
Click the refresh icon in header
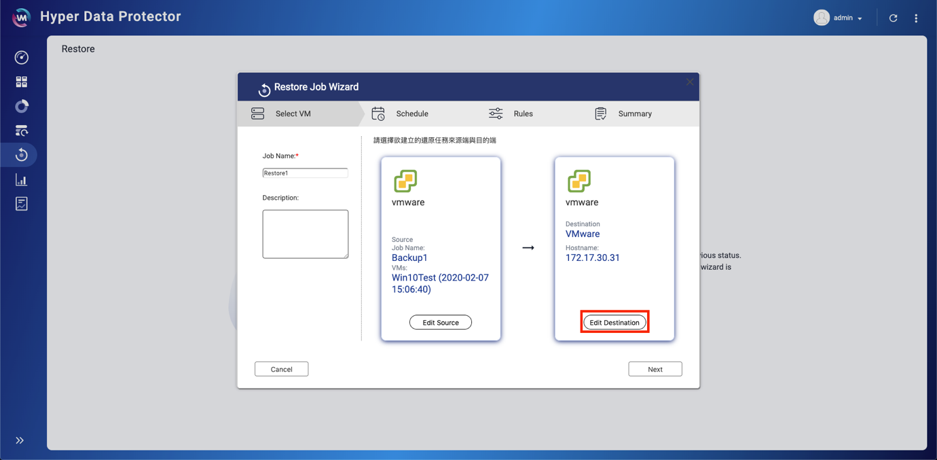tap(894, 18)
